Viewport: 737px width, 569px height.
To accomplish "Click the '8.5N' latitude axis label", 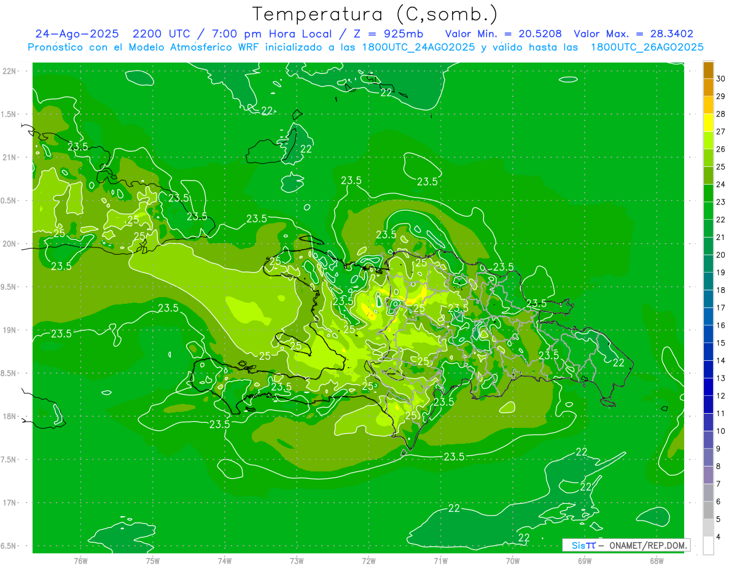I will pos(9,373).
